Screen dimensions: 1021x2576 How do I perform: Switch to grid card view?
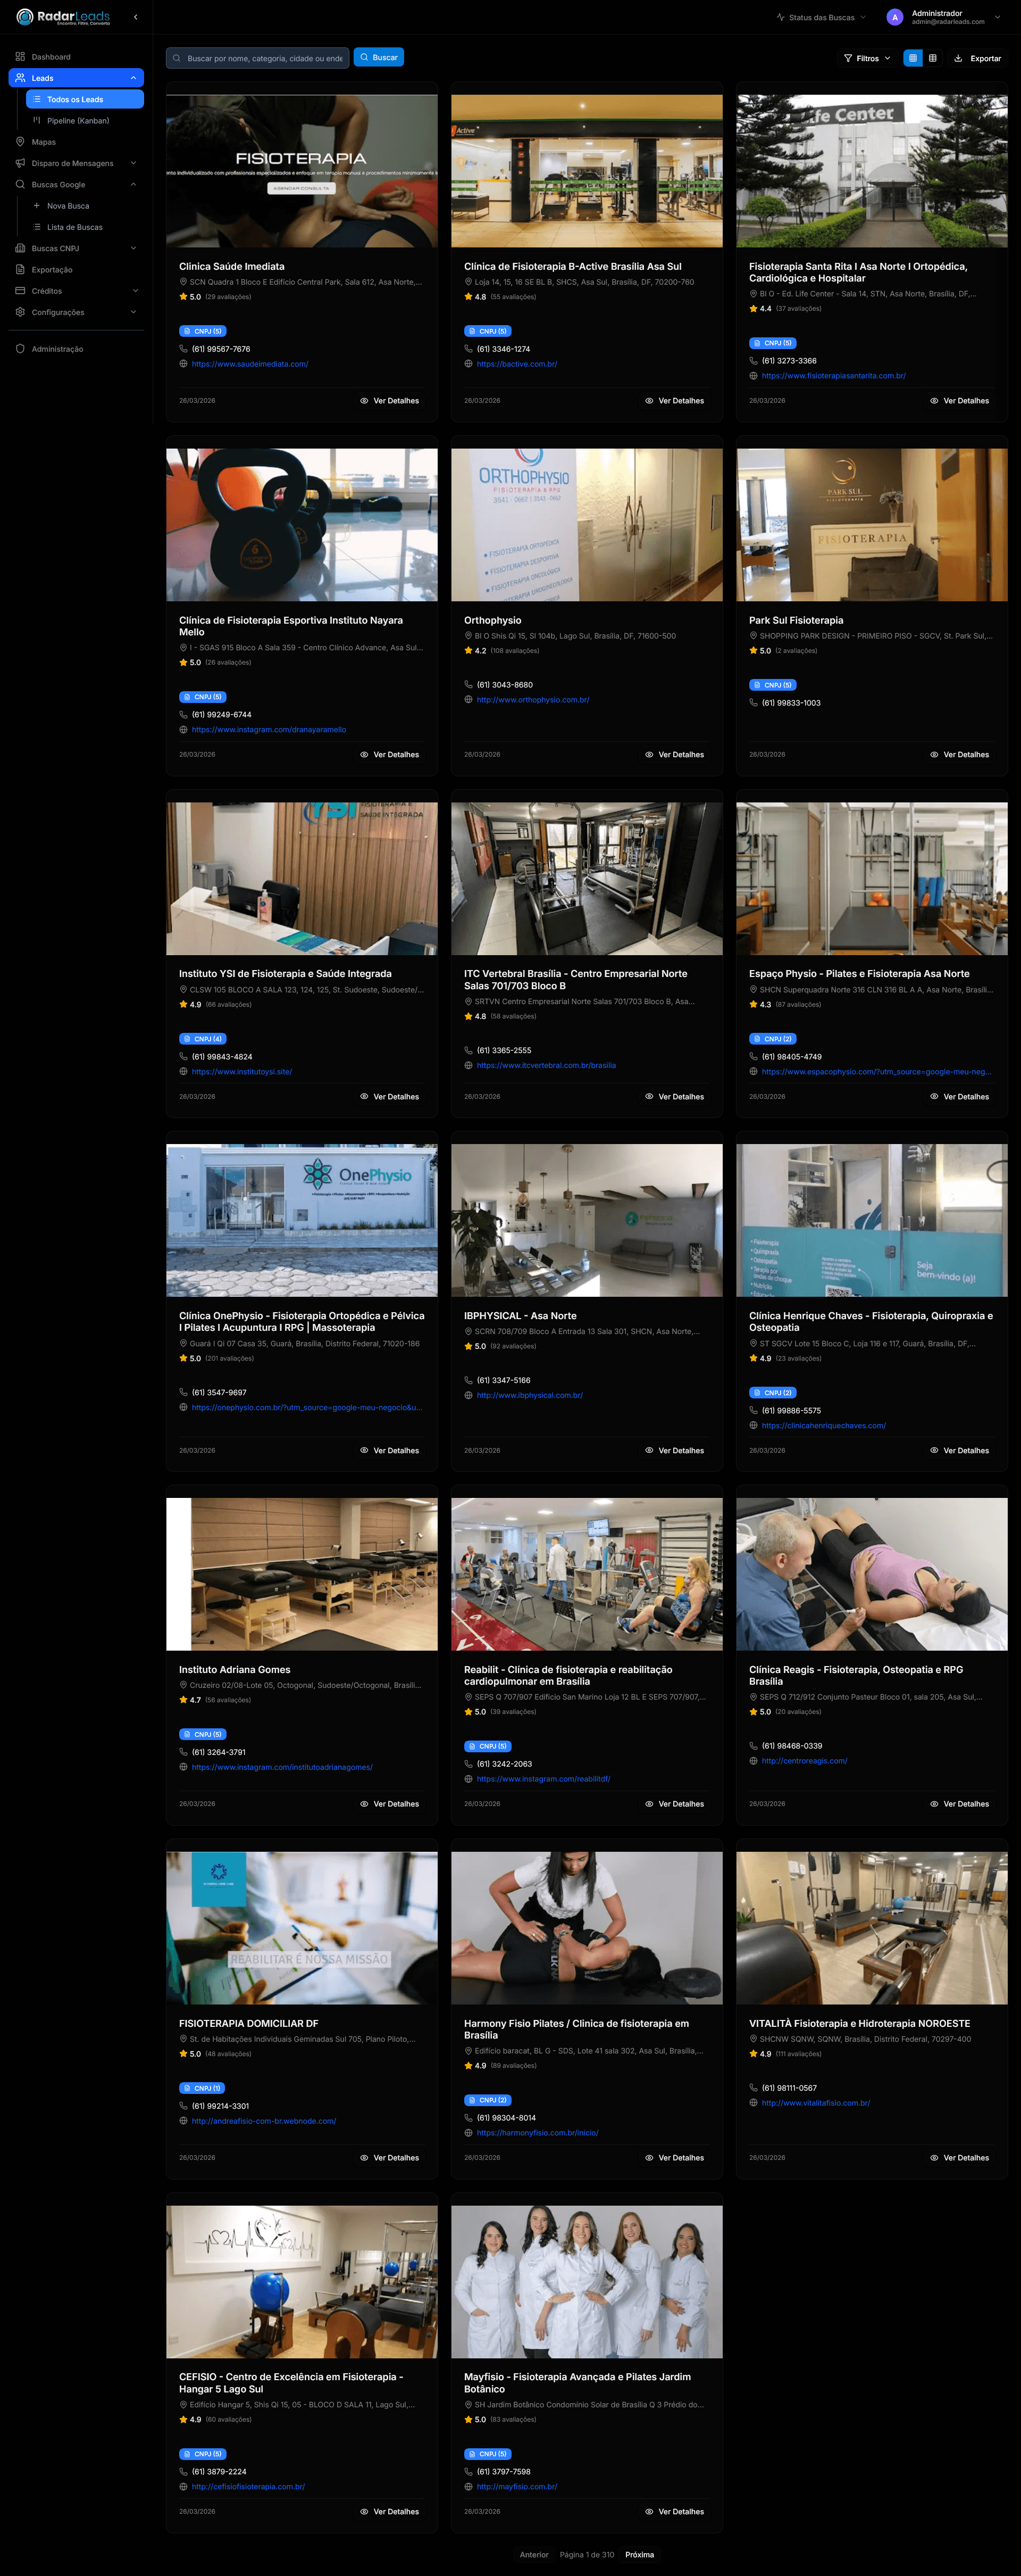[912, 58]
